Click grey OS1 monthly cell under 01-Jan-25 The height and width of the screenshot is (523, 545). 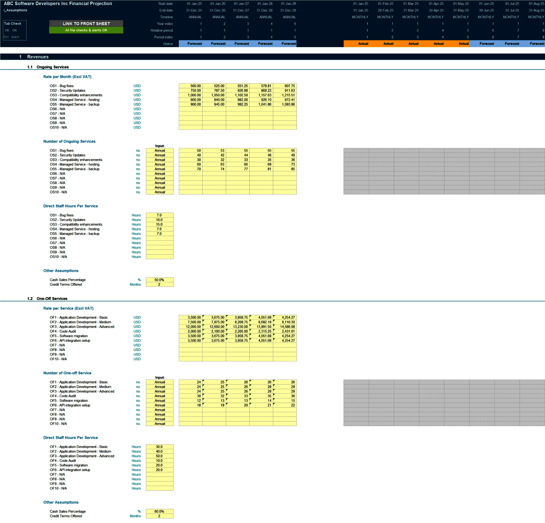click(356, 151)
